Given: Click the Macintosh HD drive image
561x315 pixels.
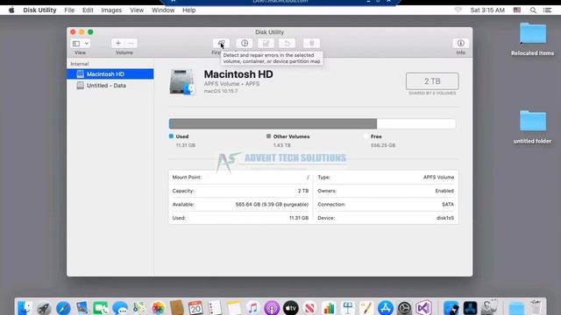Looking at the screenshot, I should click(182, 82).
